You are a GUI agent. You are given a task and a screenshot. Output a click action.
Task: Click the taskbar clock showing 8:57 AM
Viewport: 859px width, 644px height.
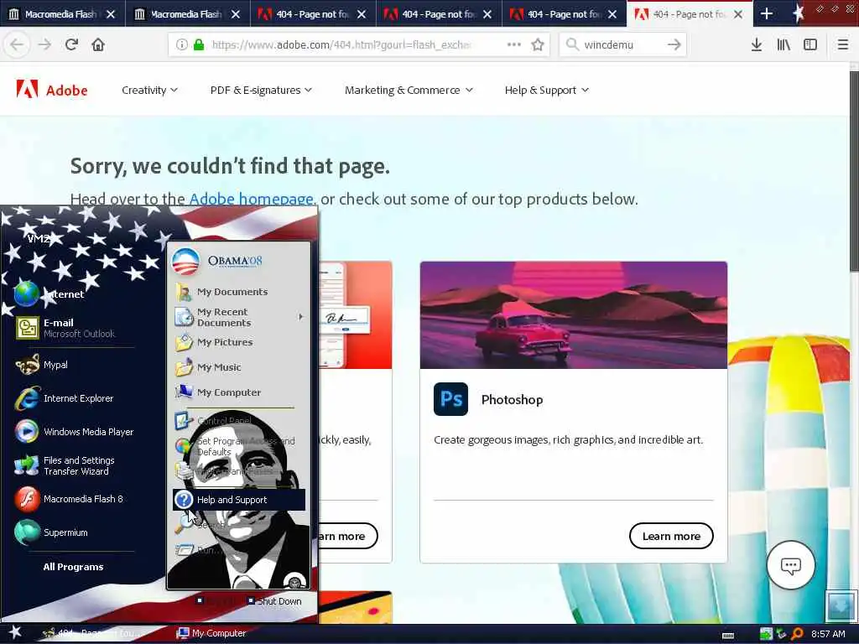[x=828, y=634]
